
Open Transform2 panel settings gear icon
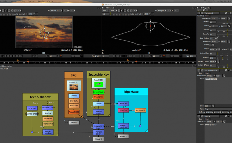202,13
